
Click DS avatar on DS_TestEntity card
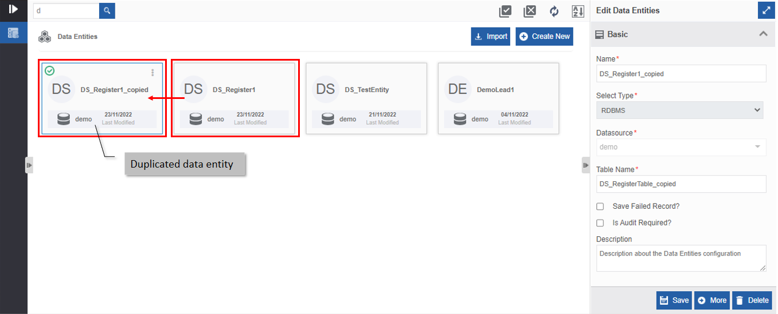click(x=325, y=89)
